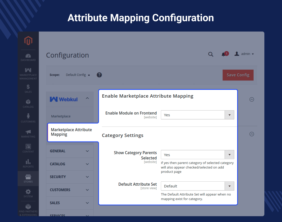The width and height of the screenshot is (282, 222).
Task: Click the Magento logo icon
Action: [x=28, y=41]
